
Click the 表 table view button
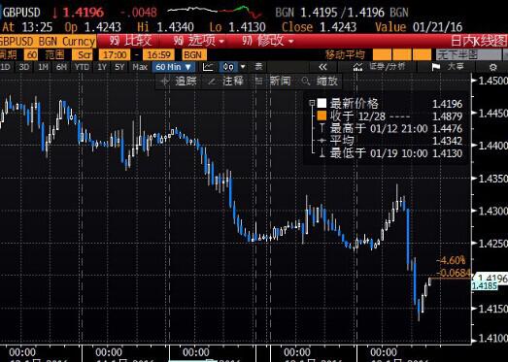[258, 67]
